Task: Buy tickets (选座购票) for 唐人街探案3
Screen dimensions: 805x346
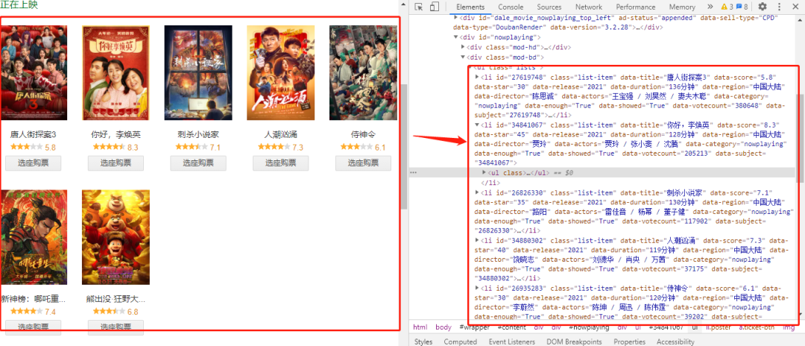Action: click(x=34, y=163)
